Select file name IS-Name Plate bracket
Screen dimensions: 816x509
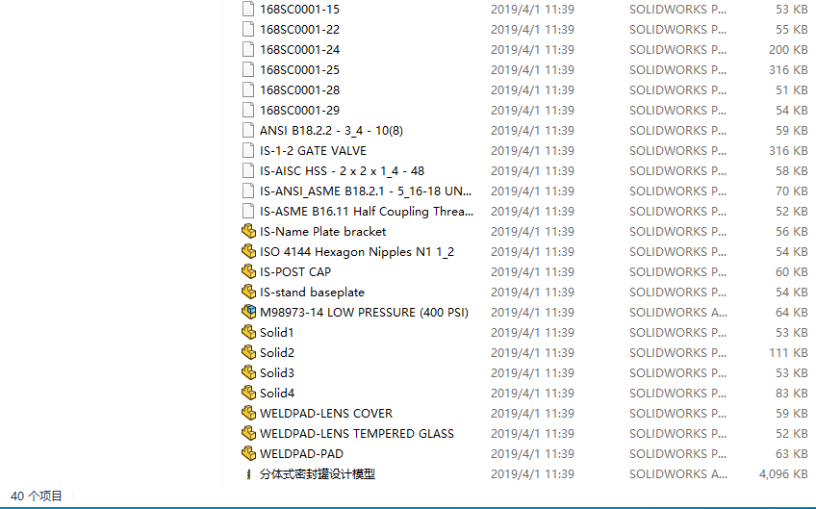click(x=323, y=232)
